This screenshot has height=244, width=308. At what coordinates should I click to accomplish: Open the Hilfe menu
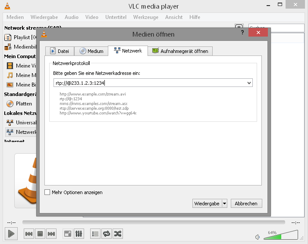[x=195, y=17]
